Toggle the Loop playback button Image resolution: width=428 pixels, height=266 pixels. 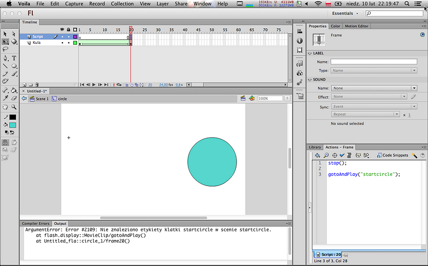click(x=119, y=85)
